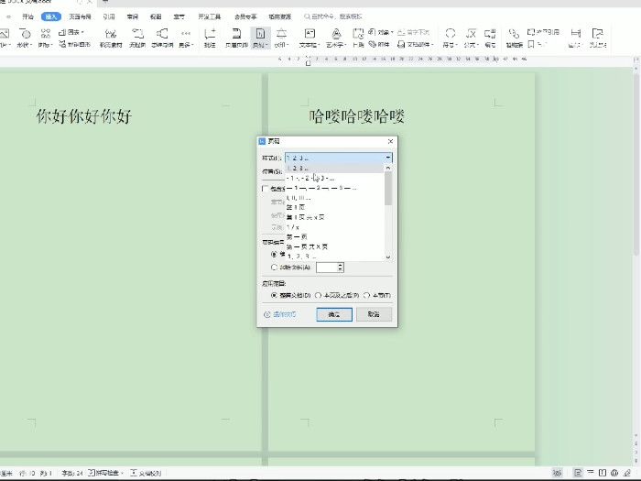Tick the include chapter number checkbox
The image size is (641, 481).
[266, 189]
